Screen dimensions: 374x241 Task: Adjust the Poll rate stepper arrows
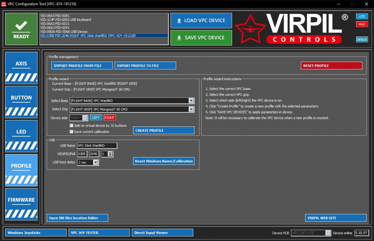pyautogui.click(x=110, y=154)
